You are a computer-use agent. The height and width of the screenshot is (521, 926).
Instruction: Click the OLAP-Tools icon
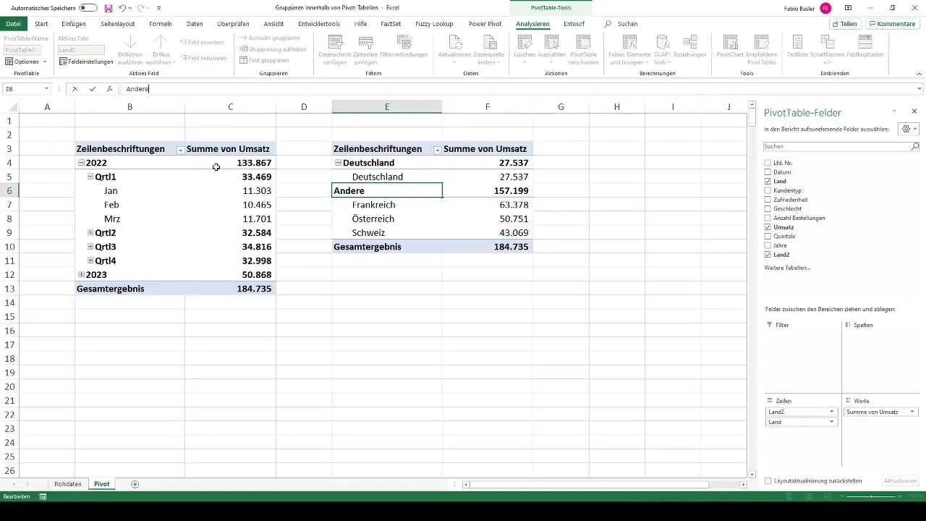pos(662,42)
